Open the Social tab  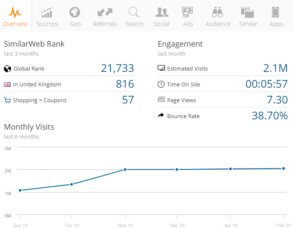click(x=161, y=16)
